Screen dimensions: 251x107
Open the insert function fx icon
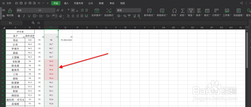(x=39, y=23)
